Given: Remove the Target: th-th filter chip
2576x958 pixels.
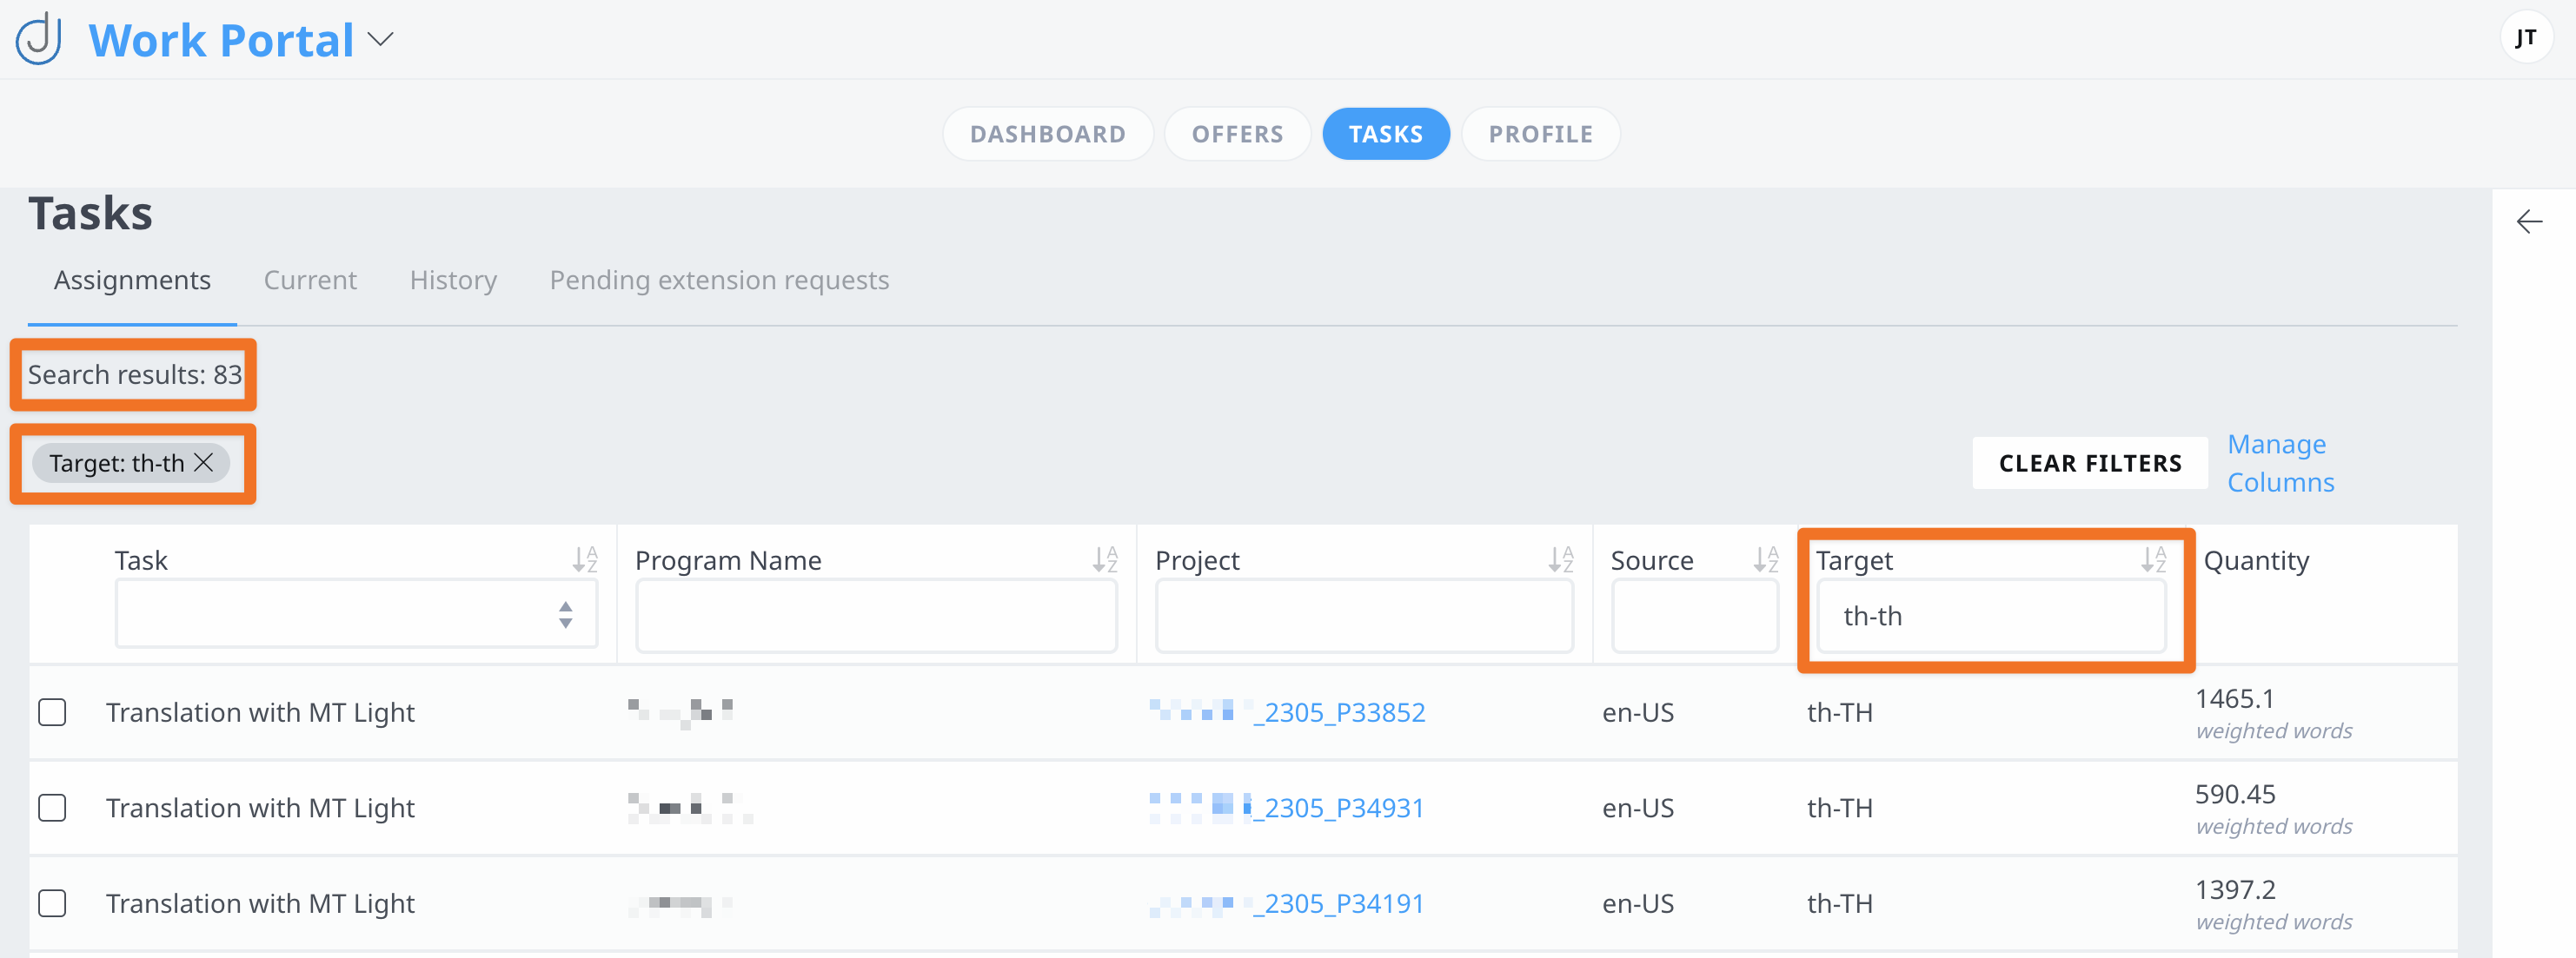Looking at the screenshot, I should (x=204, y=463).
